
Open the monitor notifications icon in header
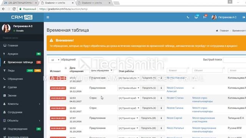[x=196, y=17]
